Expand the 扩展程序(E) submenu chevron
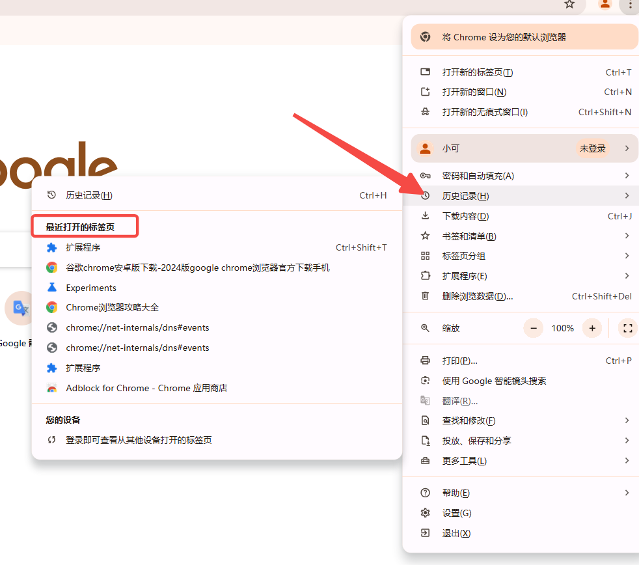 pyautogui.click(x=627, y=275)
